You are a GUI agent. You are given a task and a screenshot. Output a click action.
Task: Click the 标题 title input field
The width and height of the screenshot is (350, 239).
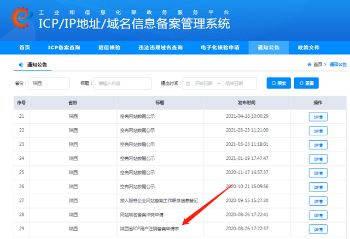[122, 83]
